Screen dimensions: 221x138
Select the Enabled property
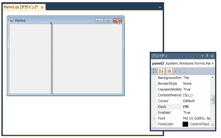pos(164,113)
